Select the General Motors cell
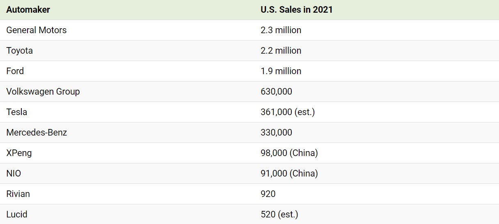499x224 pixels. (36, 30)
